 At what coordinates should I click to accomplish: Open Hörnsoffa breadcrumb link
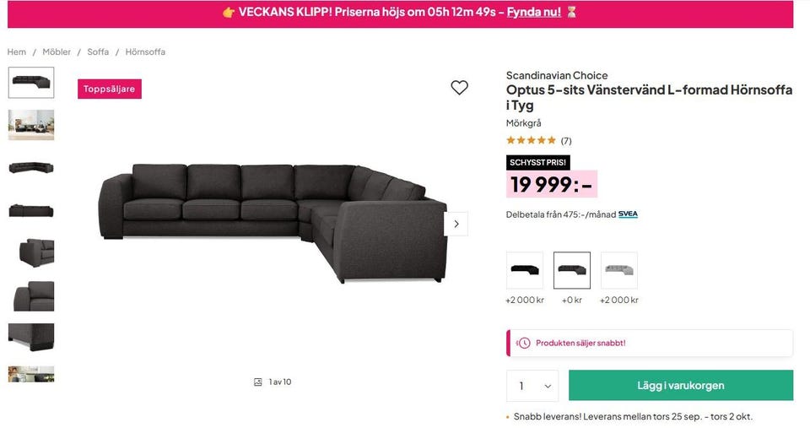[x=145, y=51]
